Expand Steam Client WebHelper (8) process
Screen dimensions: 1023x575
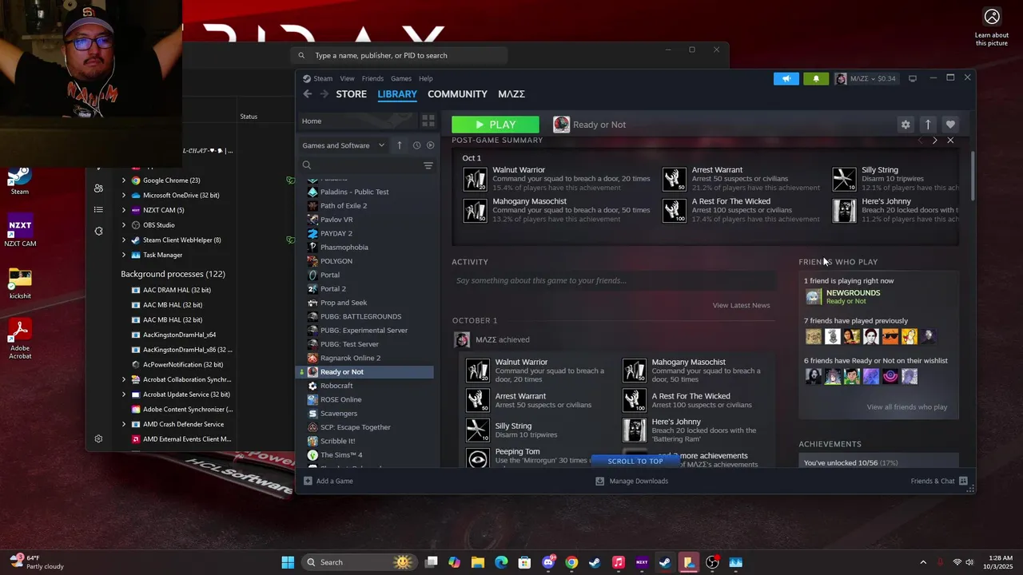point(124,240)
